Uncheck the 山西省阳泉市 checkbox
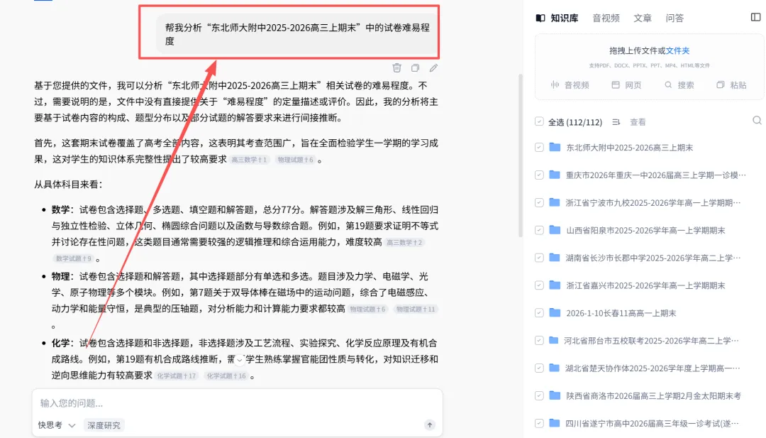 [x=539, y=230]
